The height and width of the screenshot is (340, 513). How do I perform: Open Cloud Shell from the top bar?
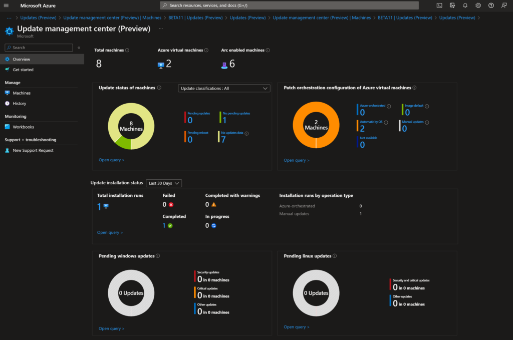pyautogui.click(x=439, y=6)
